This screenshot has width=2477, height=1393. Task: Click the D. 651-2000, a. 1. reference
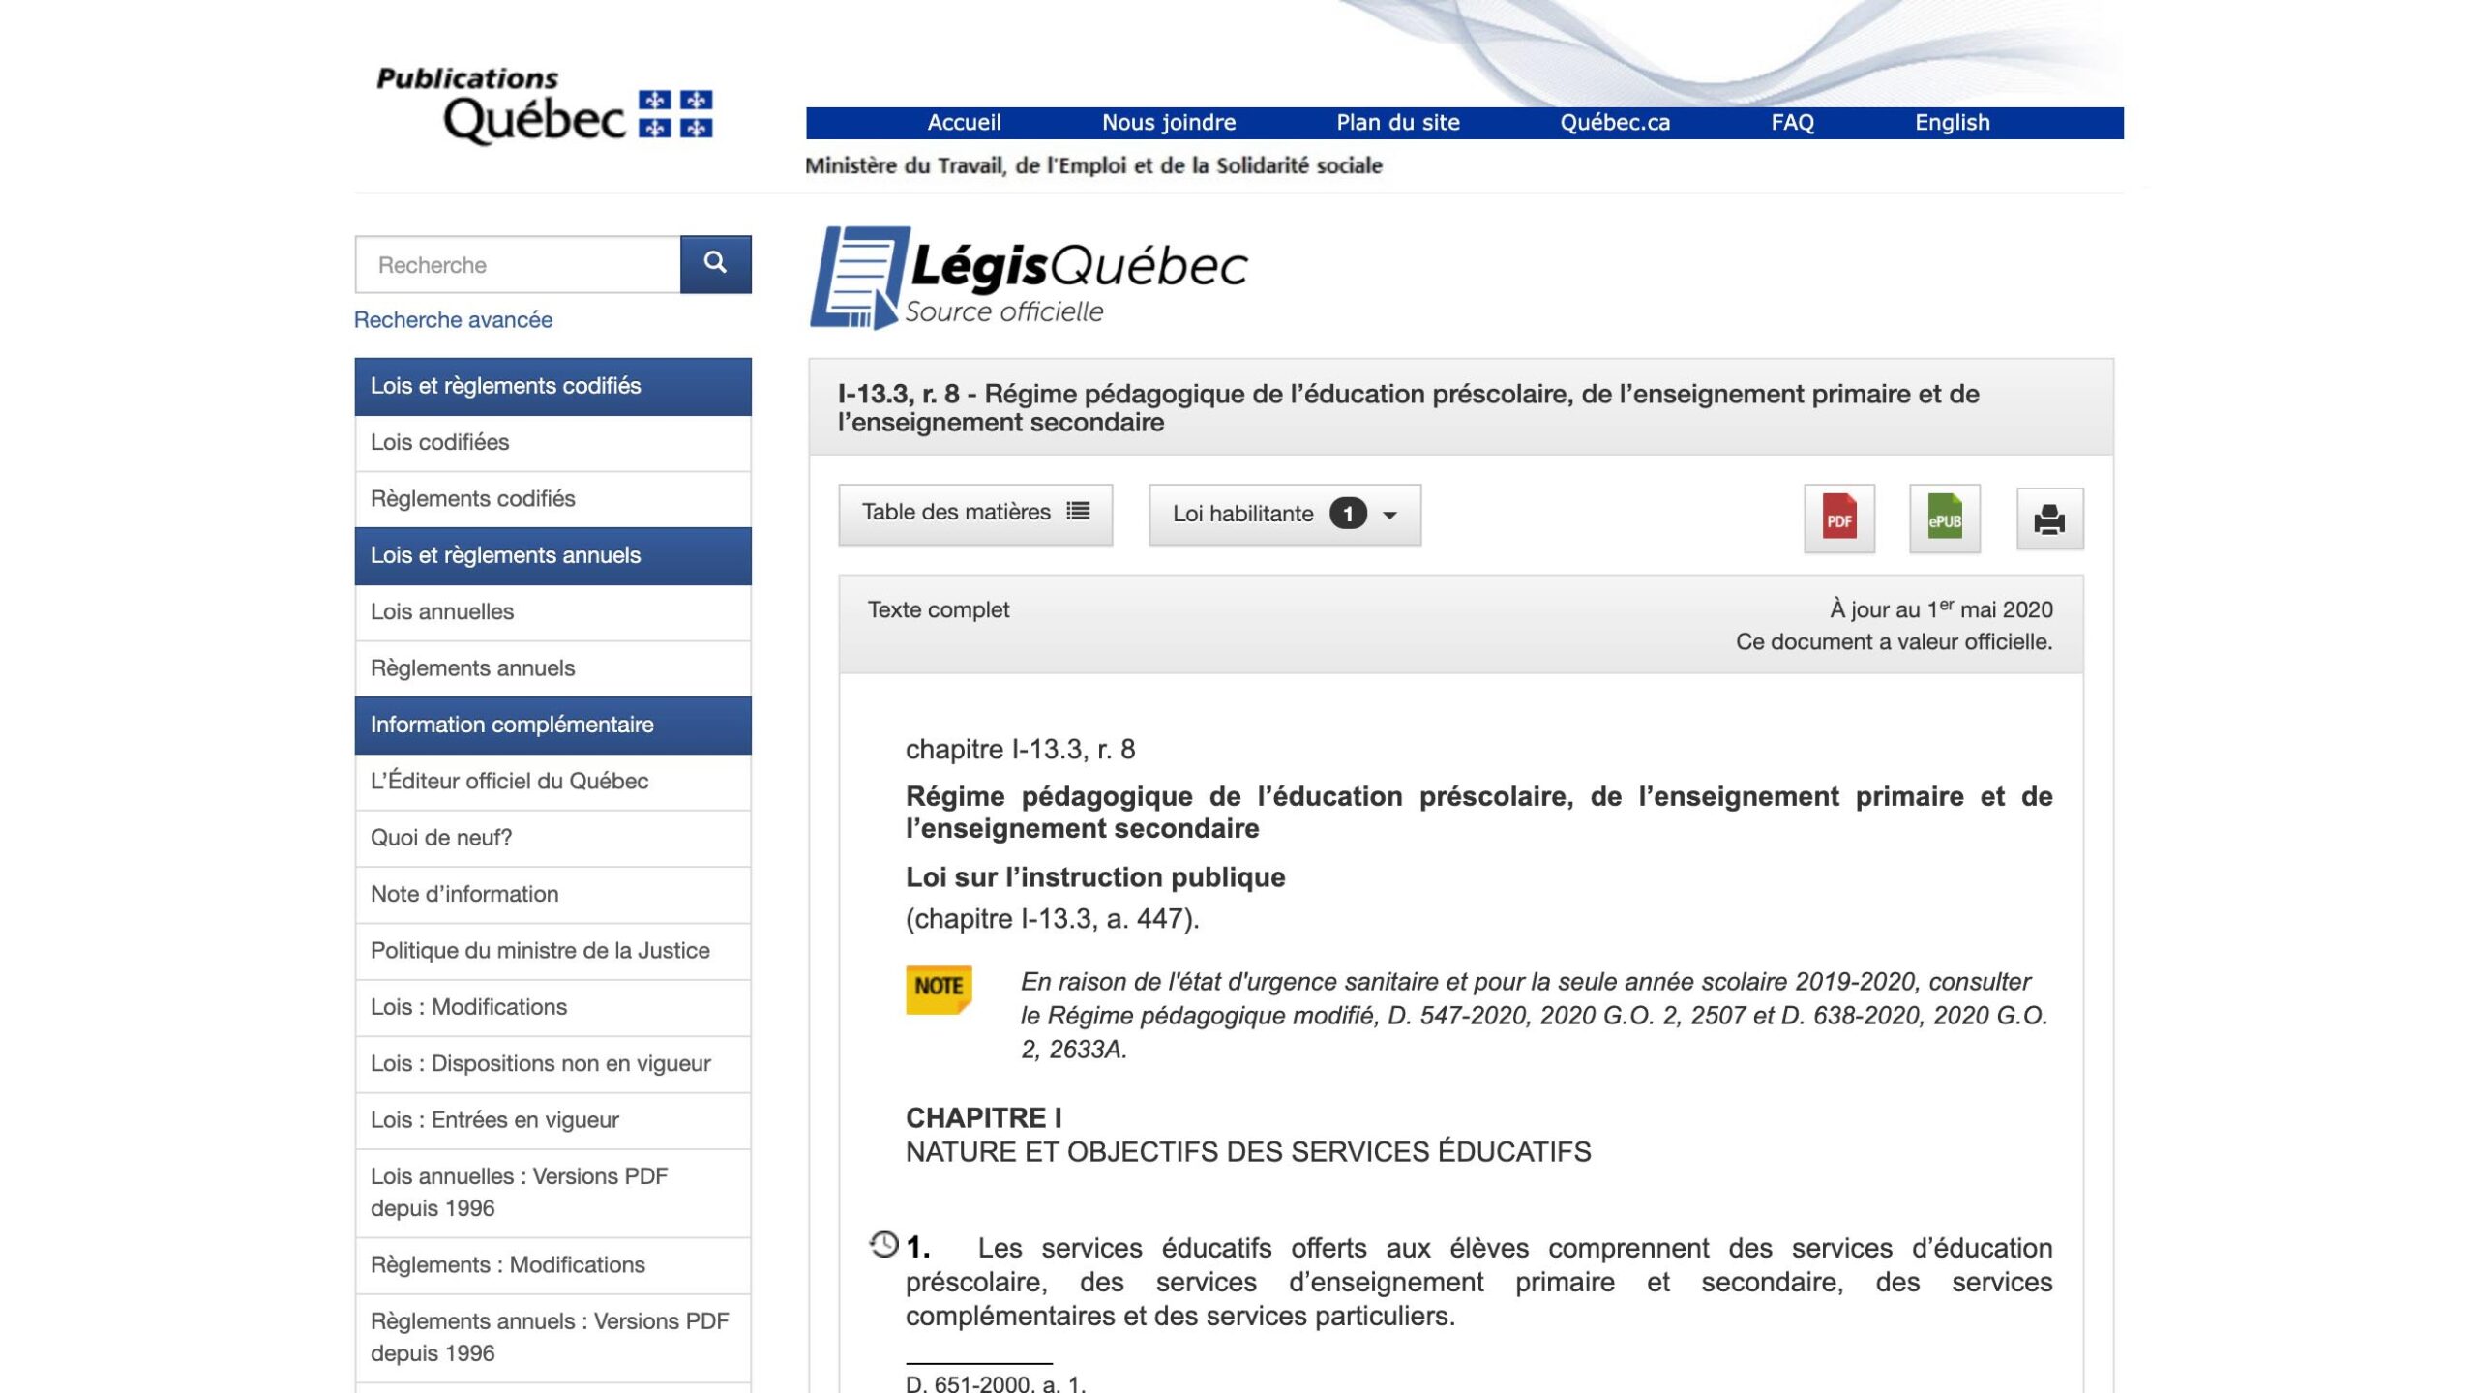tap(996, 1383)
